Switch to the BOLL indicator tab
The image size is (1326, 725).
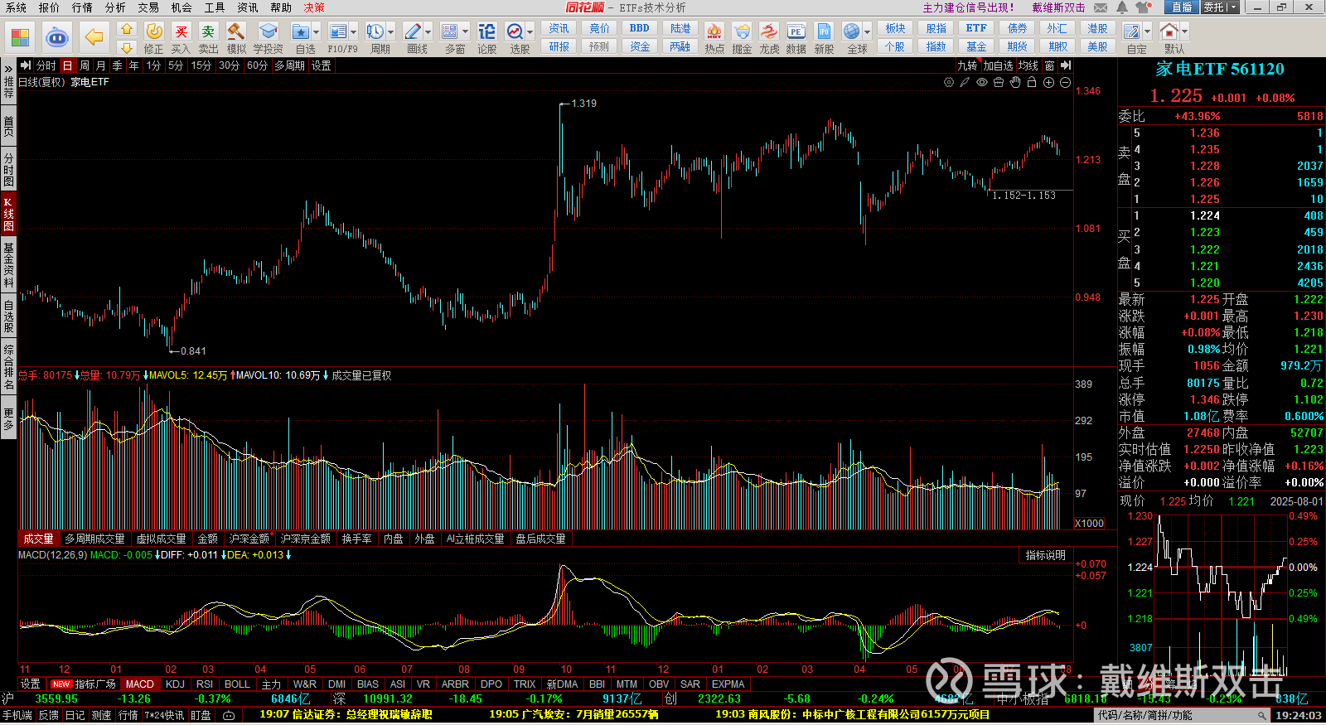pyautogui.click(x=237, y=684)
